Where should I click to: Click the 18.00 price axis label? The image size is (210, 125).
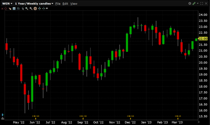[x=203, y=86]
